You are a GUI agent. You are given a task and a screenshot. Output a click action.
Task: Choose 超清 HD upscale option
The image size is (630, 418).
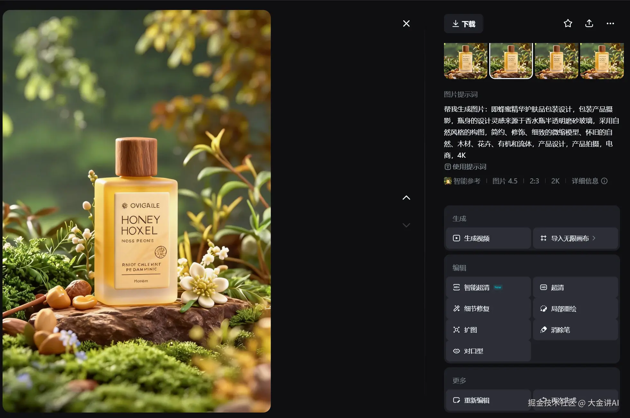575,288
